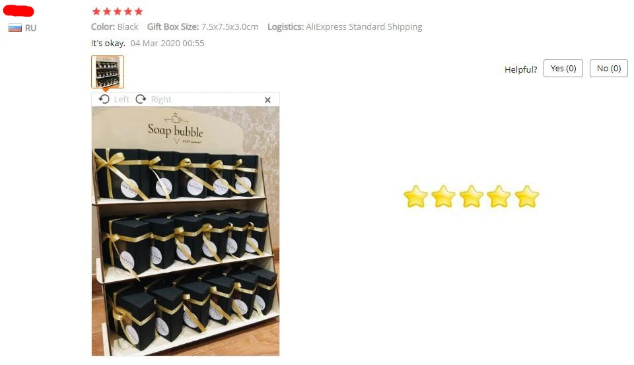Screen dimensions: 634x365
Task: Click the Russian flag icon
Action: [x=15, y=28]
